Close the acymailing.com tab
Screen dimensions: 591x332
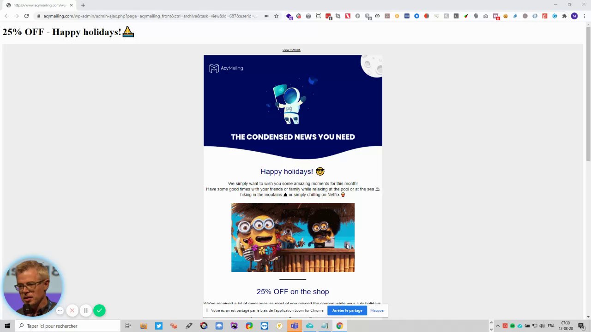tap(71, 5)
